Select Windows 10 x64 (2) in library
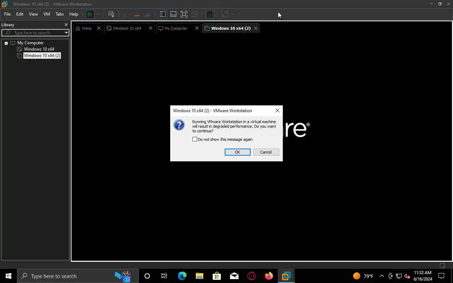The height and width of the screenshot is (283, 453). tap(42, 56)
